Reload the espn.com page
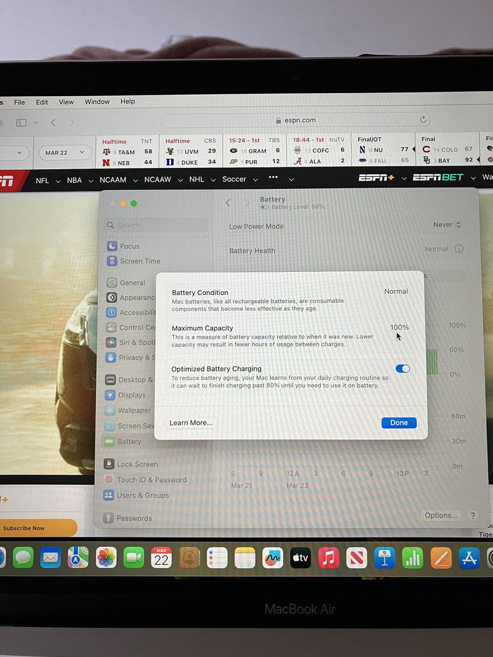Screen dimensions: 493x657 pyautogui.click(x=424, y=119)
